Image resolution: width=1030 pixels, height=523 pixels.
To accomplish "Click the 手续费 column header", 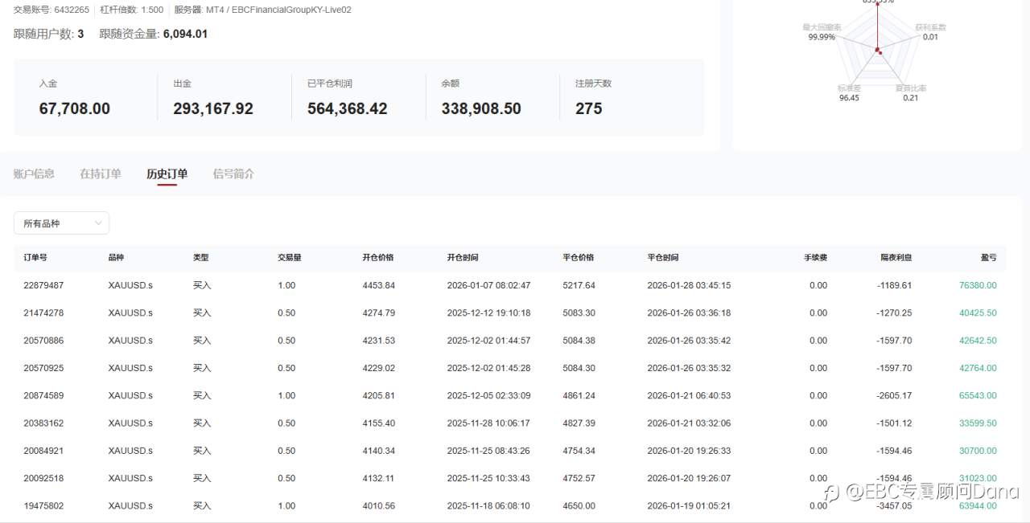I will (815, 258).
